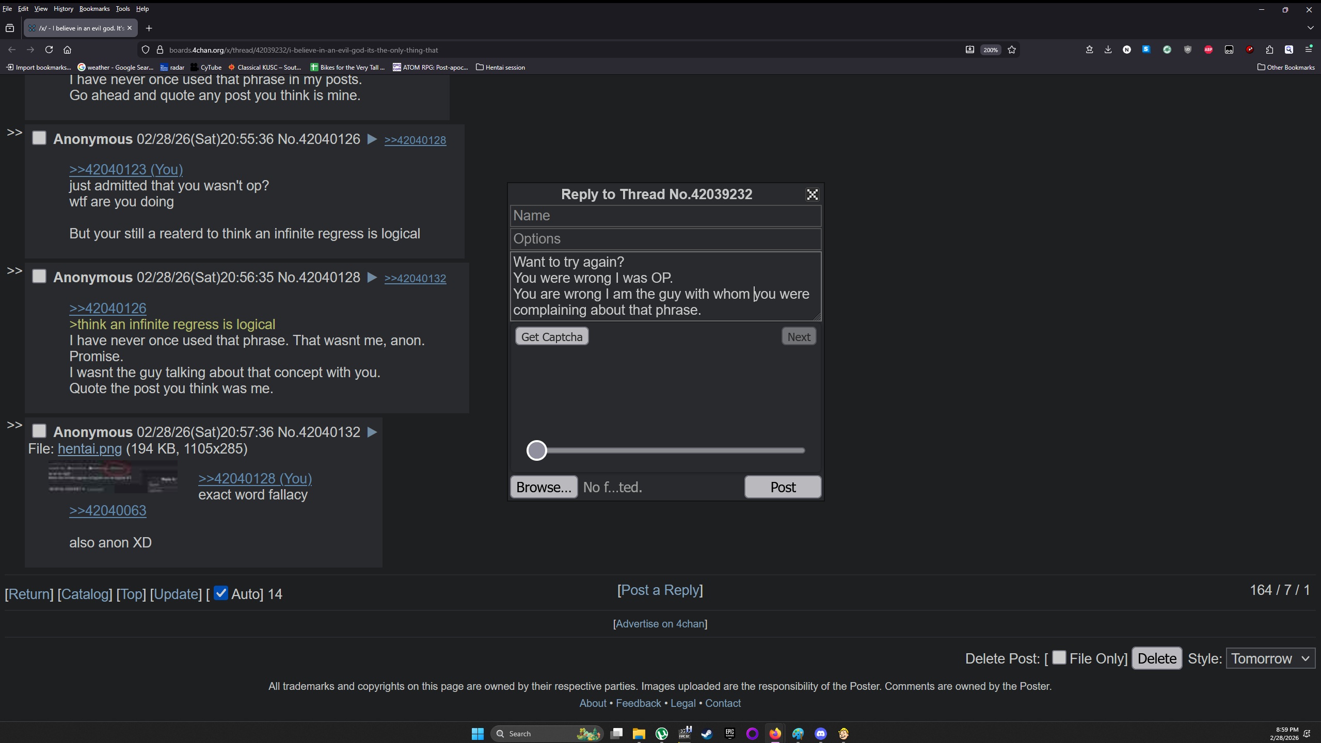The image size is (1321, 743).
Task: Uncheck the Auto update checkbox
Action: tap(221, 593)
